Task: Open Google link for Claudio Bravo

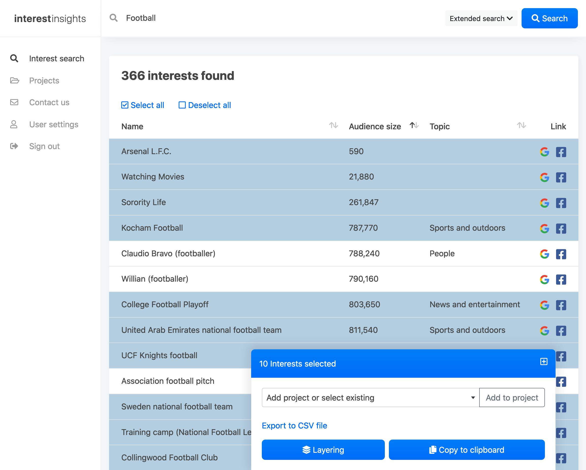Action: click(544, 254)
